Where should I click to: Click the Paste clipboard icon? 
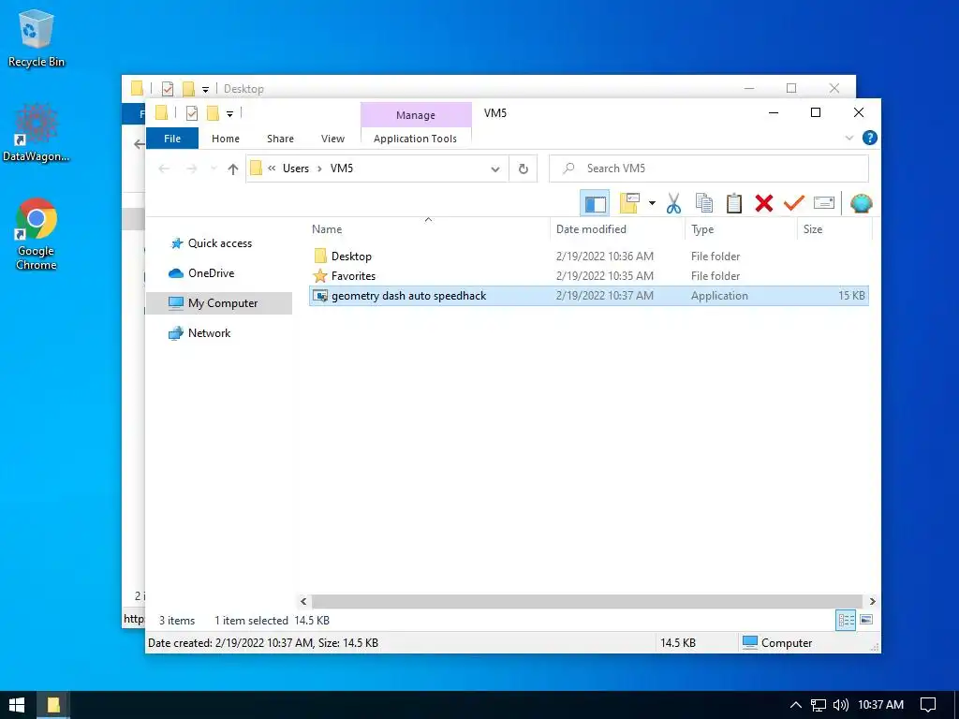[734, 203]
